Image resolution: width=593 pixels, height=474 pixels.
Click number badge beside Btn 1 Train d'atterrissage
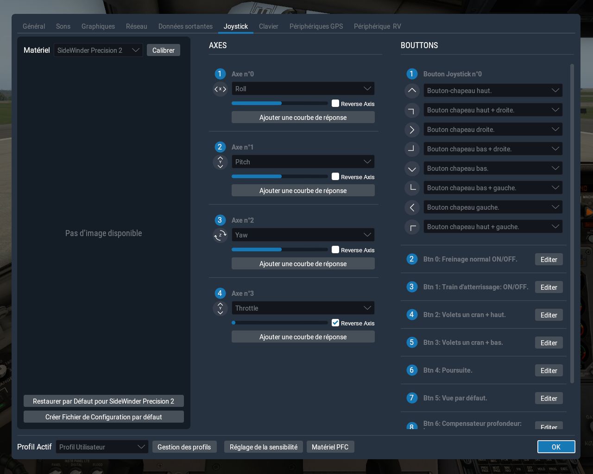pyautogui.click(x=412, y=287)
